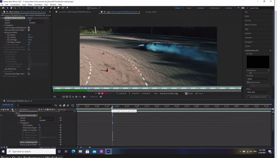Screen dimensions: 277x158
Task: Select the Rectangle shape tool
Action: click(39, 8)
